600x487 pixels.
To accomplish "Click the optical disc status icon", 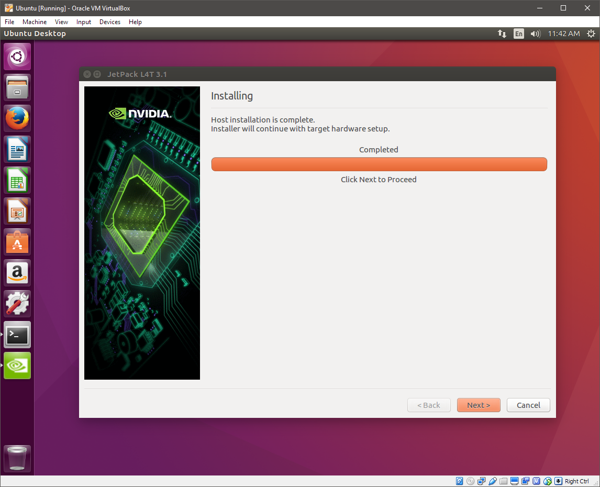I will click(471, 481).
